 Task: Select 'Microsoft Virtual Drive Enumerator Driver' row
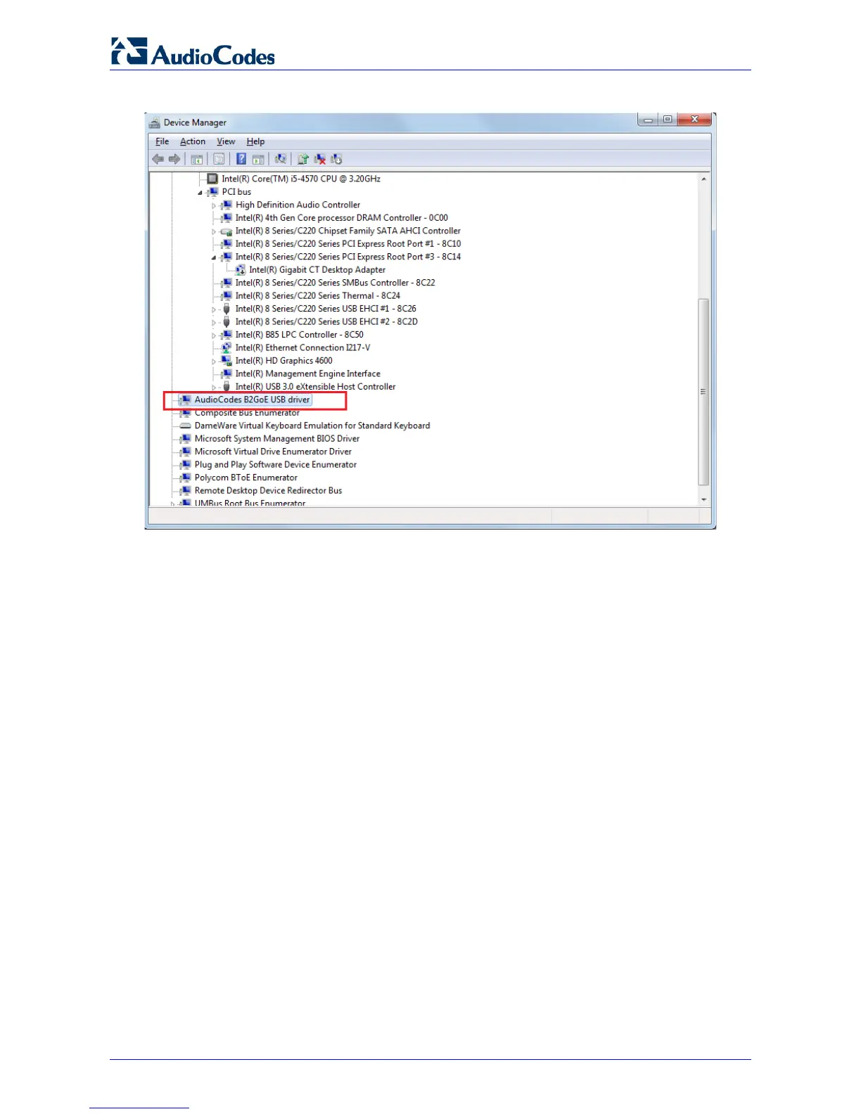(x=273, y=452)
